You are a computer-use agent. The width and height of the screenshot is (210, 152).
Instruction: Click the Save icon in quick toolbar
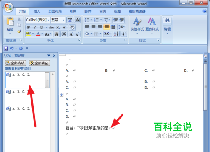coord(6,49)
